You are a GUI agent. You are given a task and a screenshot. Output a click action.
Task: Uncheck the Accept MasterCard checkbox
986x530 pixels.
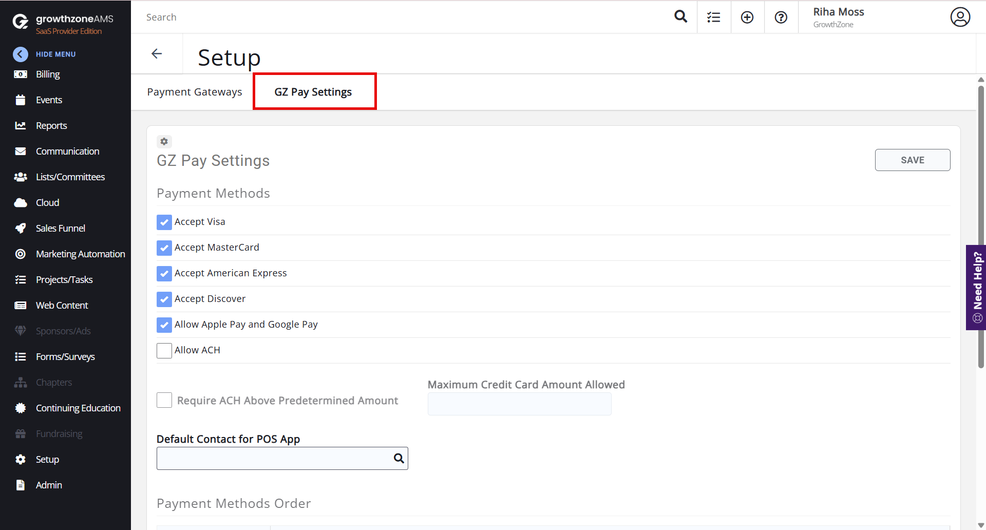[164, 248]
